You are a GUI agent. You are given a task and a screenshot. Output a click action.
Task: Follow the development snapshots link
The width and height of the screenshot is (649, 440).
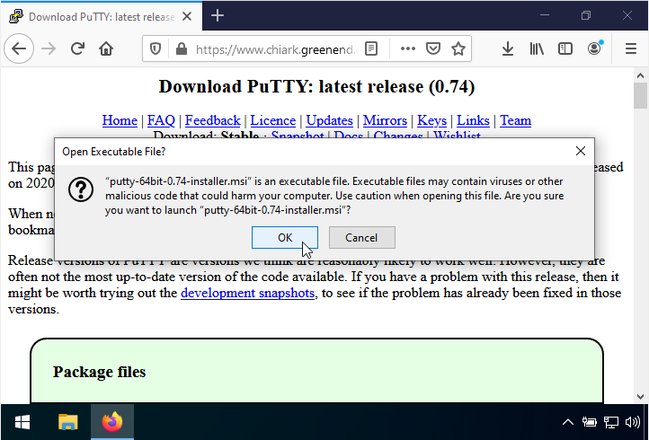click(x=247, y=293)
